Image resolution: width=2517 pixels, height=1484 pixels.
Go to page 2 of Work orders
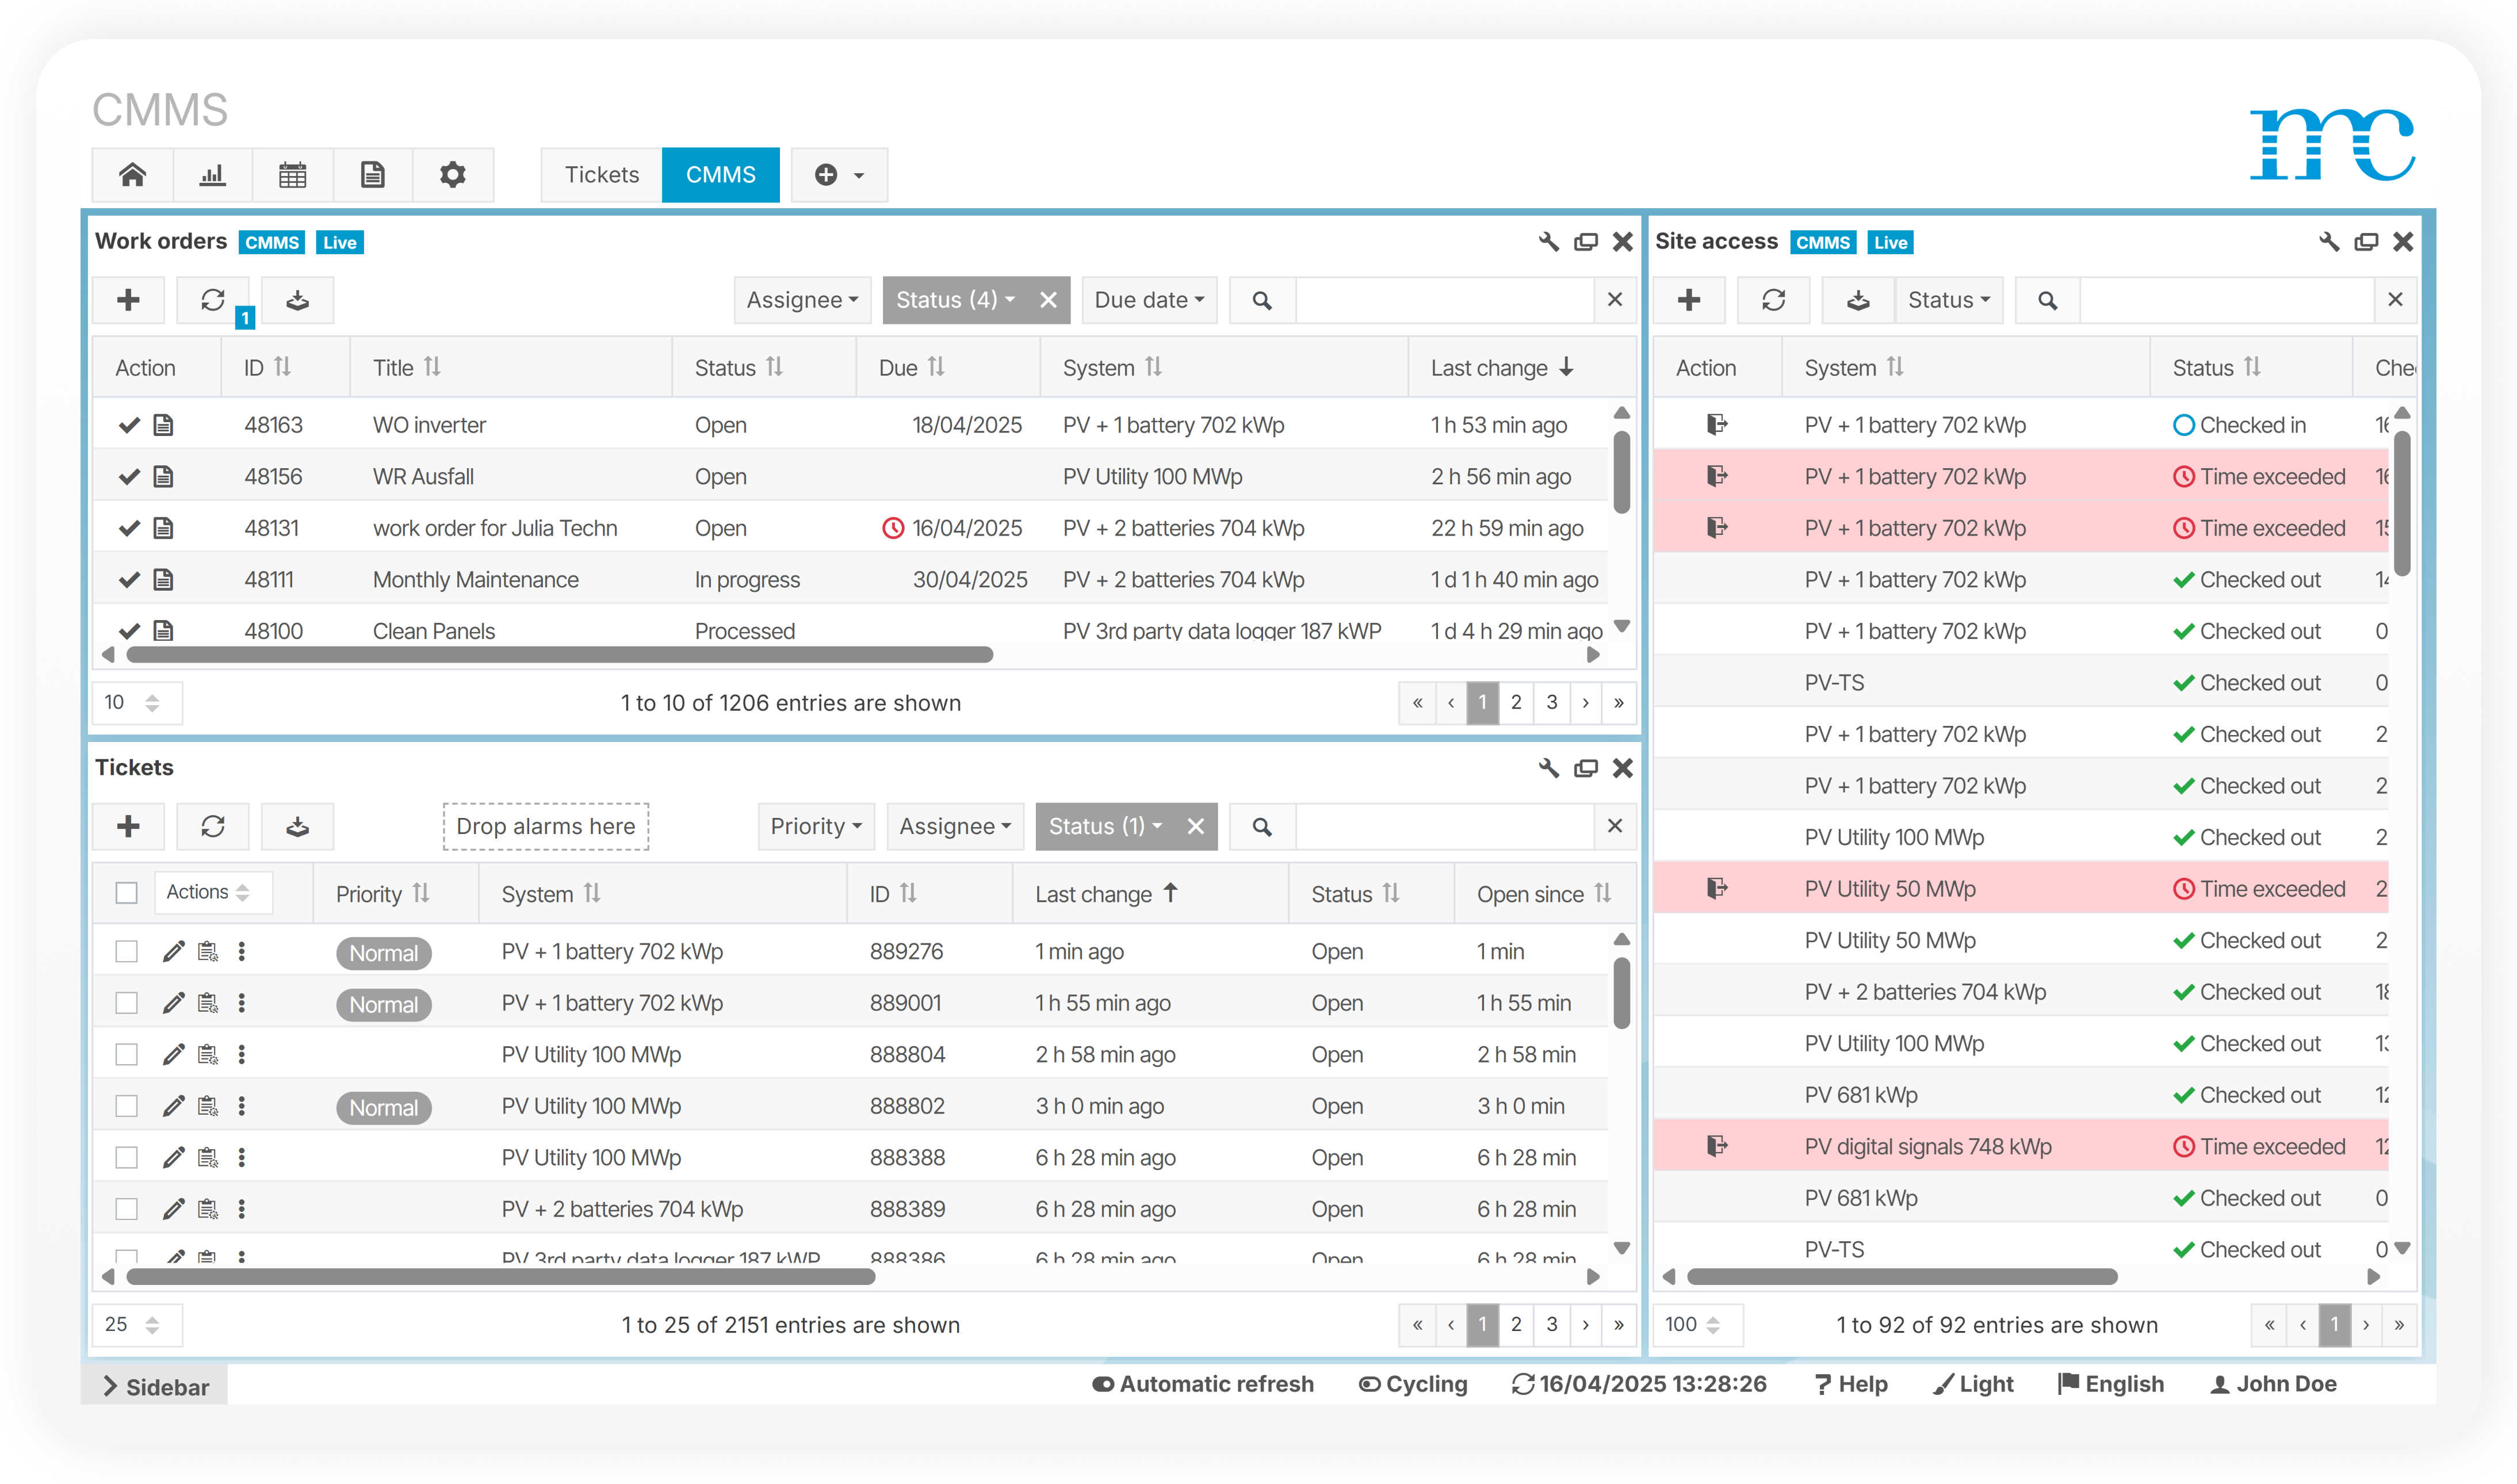pos(1516,703)
